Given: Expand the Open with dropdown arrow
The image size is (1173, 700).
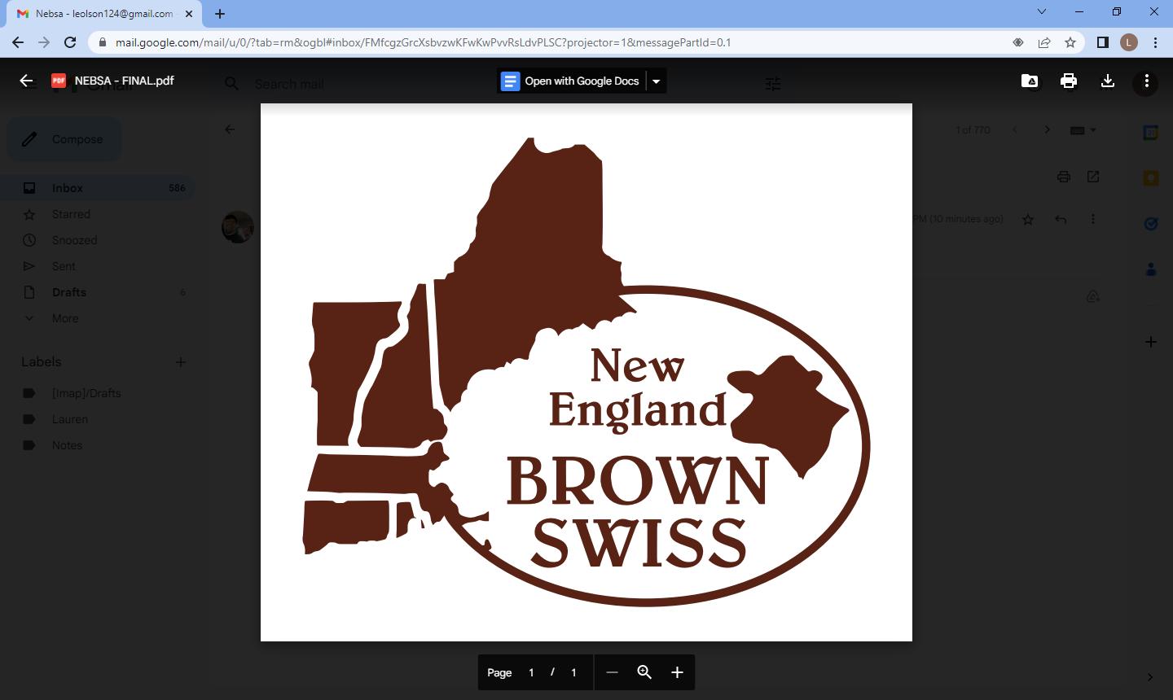Looking at the screenshot, I should point(656,81).
